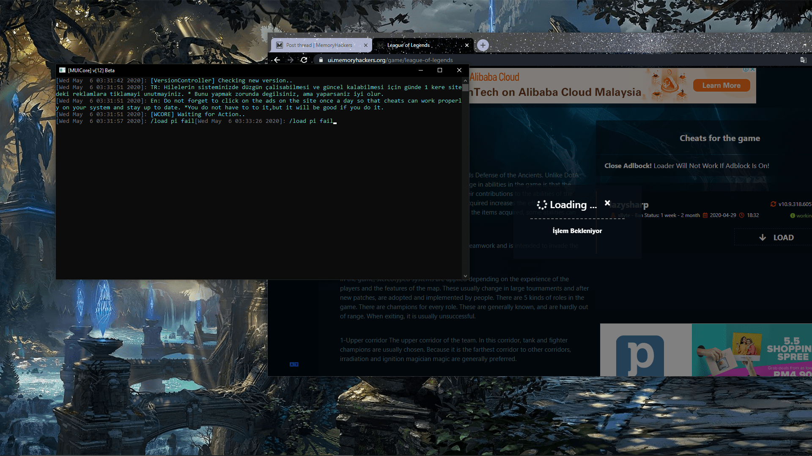Maximize the MUICore console window
The image size is (812, 456).
440,70
